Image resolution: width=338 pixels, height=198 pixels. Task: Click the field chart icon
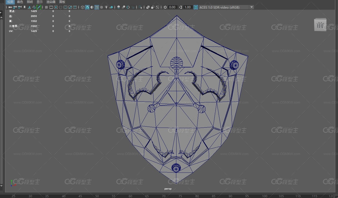tap(65, 7)
